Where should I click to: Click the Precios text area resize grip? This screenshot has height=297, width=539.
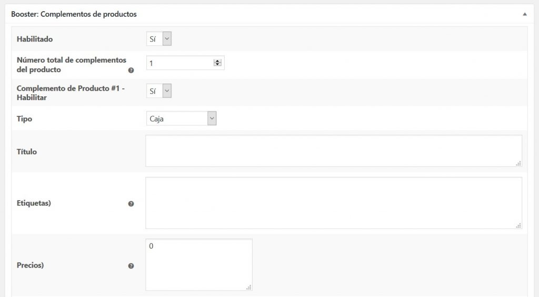(x=249, y=287)
